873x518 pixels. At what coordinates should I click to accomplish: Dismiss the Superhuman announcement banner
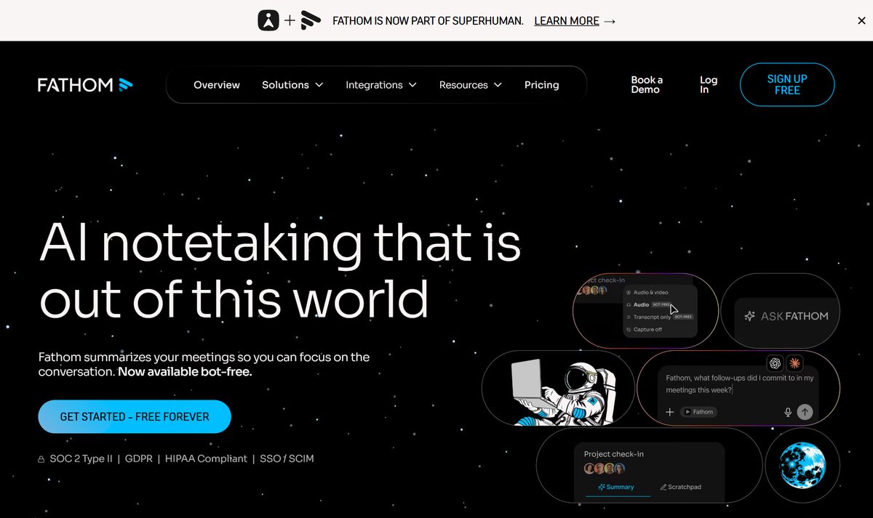pyautogui.click(x=861, y=21)
